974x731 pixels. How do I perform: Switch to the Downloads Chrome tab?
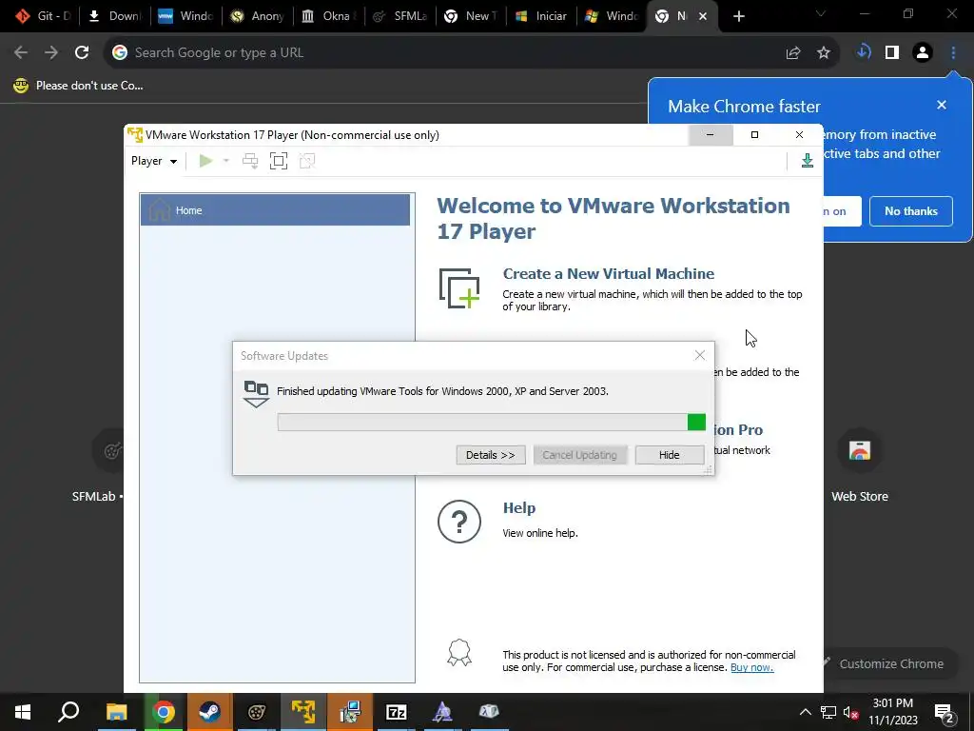(x=116, y=16)
